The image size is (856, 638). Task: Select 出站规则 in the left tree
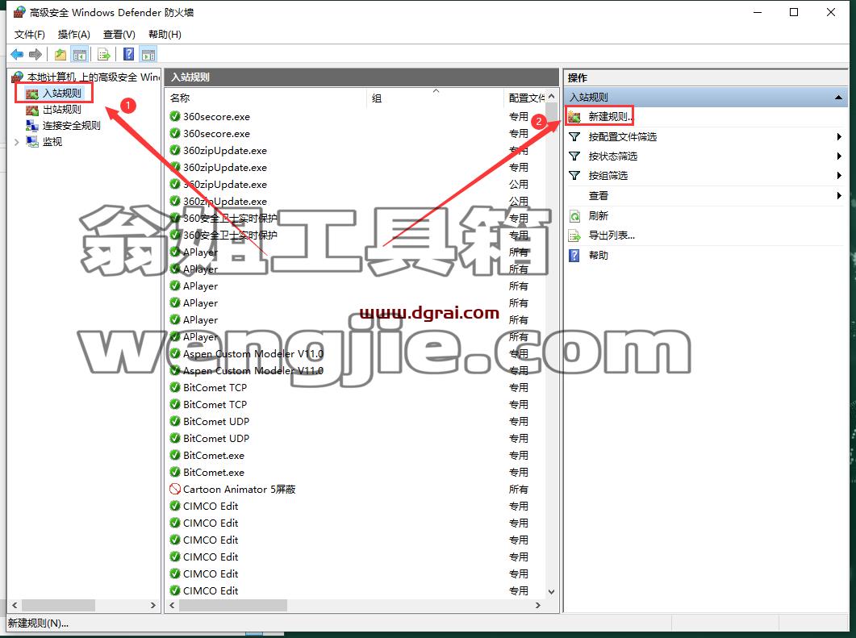[x=61, y=109]
